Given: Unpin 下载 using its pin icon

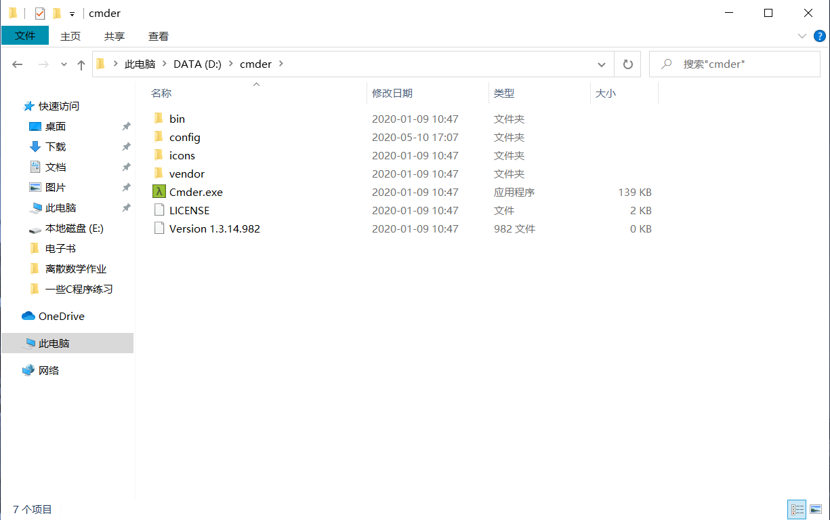Looking at the screenshot, I should [x=126, y=146].
